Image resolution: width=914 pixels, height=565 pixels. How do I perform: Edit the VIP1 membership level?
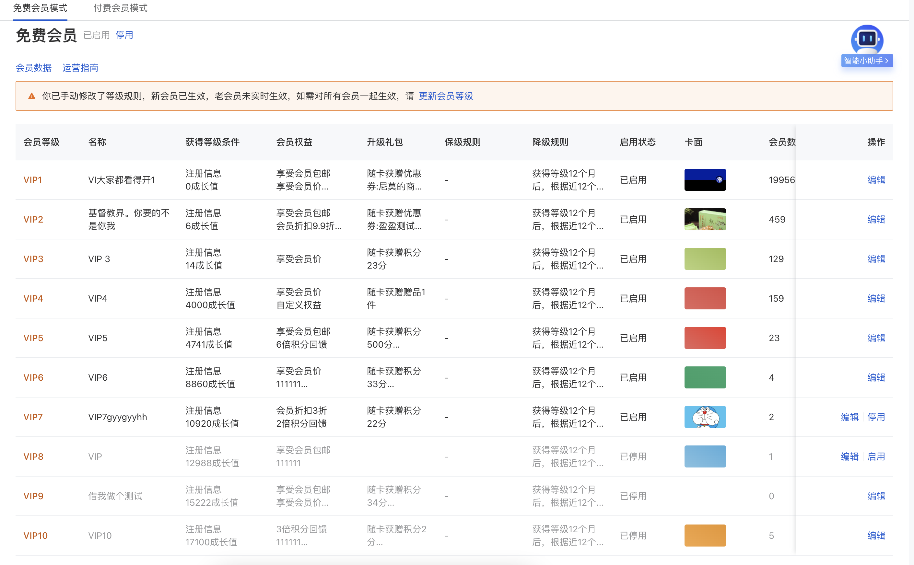tap(876, 180)
